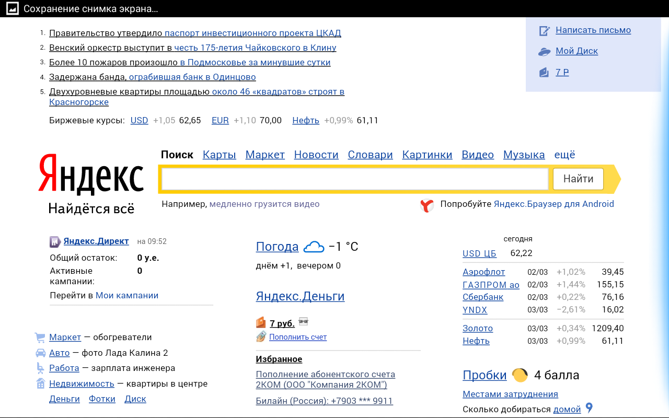The width and height of the screenshot is (669, 418).
Task: Select the Словари tab
Action: pyautogui.click(x=371, y=155)
